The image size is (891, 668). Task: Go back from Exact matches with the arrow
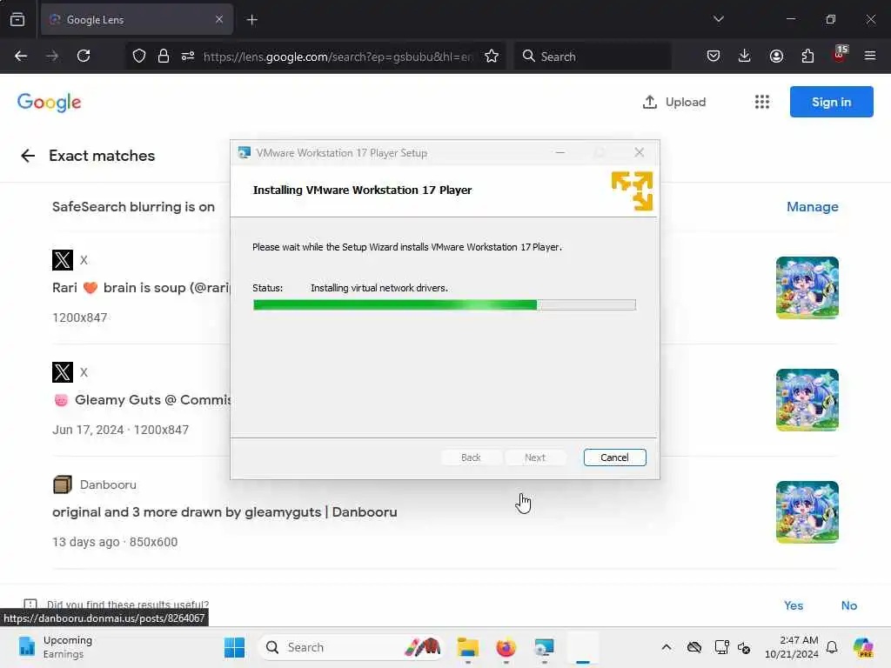tap(28, 156)
